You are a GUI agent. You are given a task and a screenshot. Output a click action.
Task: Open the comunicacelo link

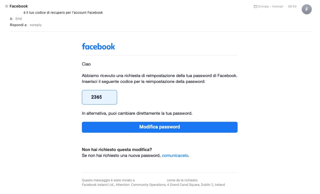click(175, 155)
